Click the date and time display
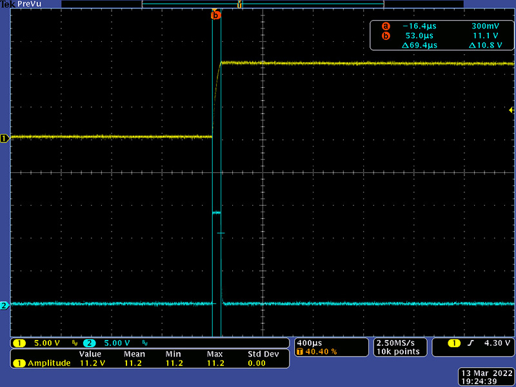Image resolution: width=516 pixels, height=387 pixels. (486, 377)
